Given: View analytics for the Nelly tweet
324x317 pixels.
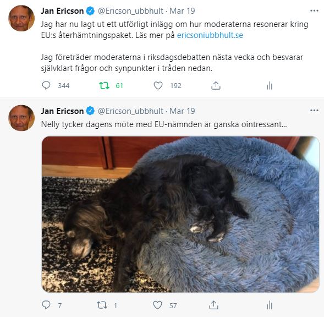Looking at the screenshot, I should [270, 305].
